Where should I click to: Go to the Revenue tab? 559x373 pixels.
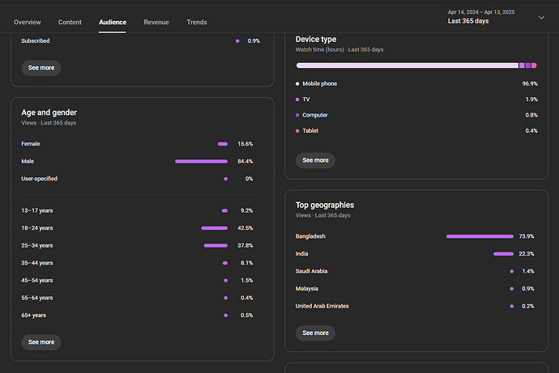tap(156, 22)
